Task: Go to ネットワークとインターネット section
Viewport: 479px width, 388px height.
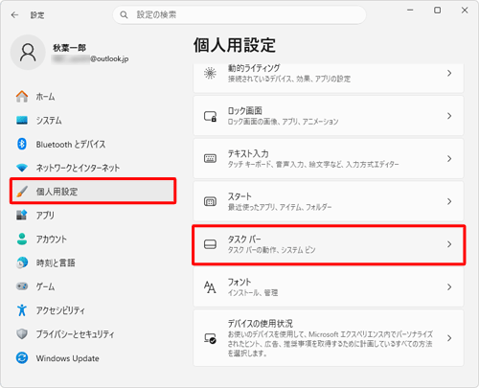Action: pyautogui.click(x=93, y=168)
